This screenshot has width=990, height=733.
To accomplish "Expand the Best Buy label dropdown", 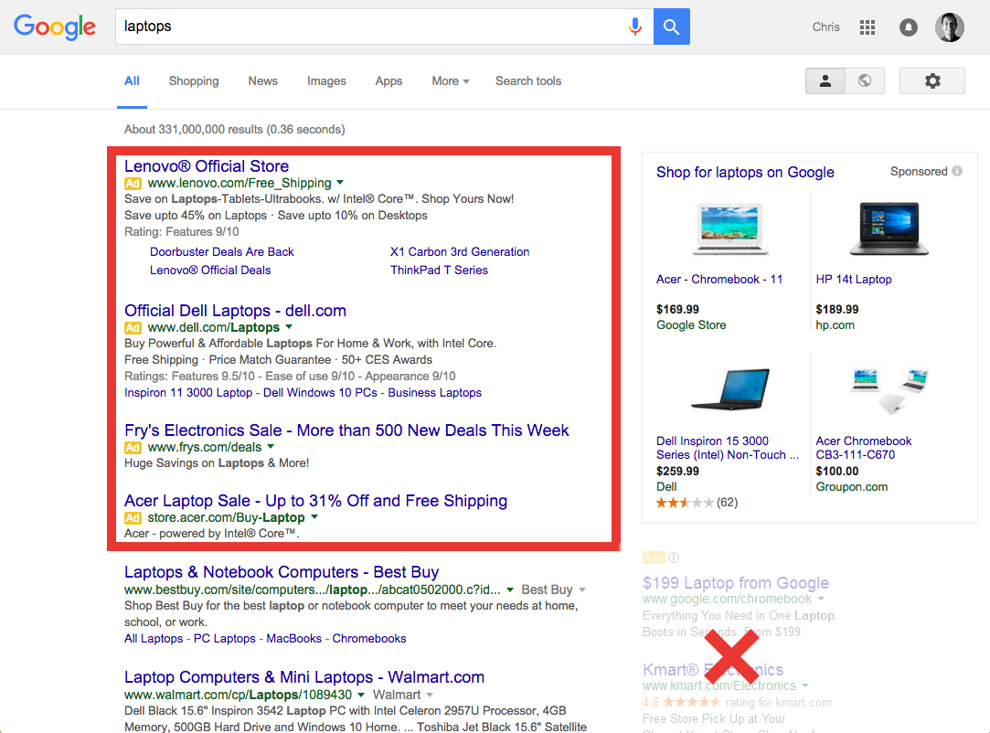I will pos(582,590).
